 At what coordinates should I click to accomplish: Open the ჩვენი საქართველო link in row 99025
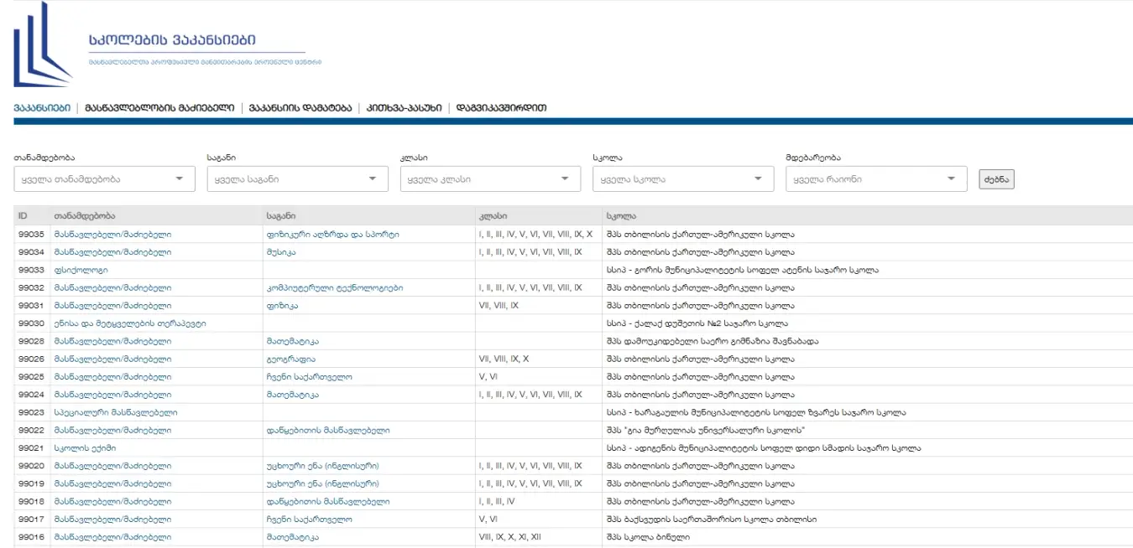(309, 377)
